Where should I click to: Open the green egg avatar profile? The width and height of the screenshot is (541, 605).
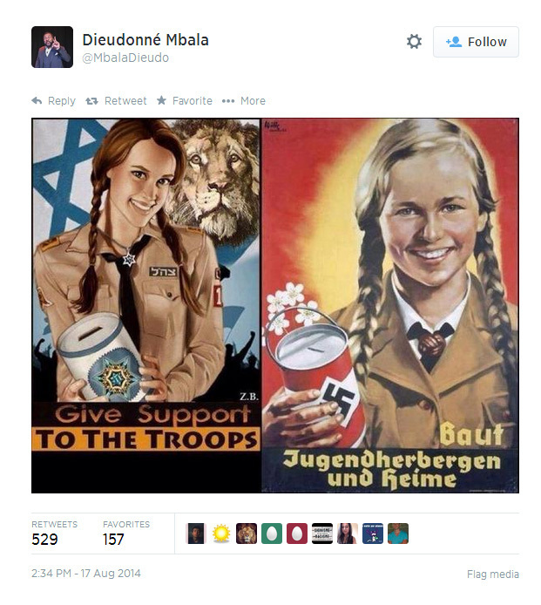coord(272,534)
